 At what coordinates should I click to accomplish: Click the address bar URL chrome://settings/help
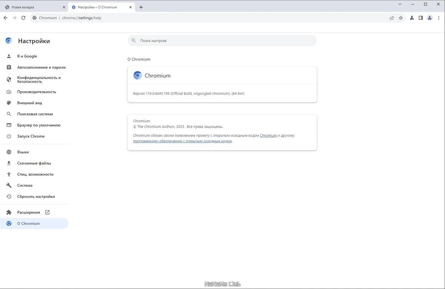[x=82, y=18]
